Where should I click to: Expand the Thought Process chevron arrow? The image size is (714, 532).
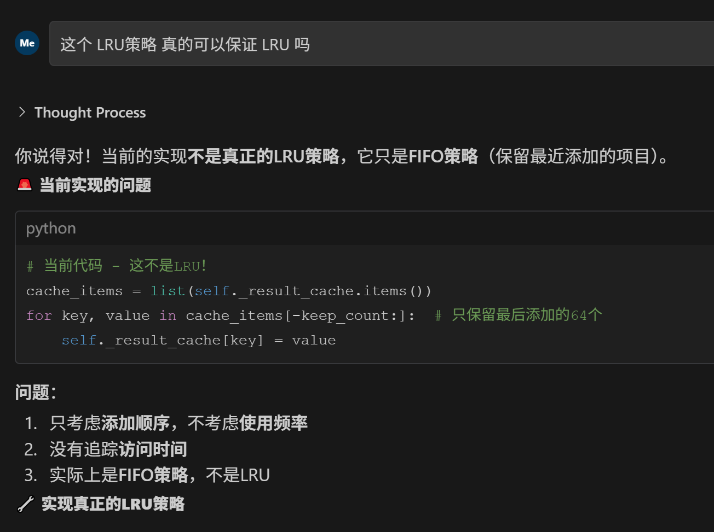(x=22, y=112)
